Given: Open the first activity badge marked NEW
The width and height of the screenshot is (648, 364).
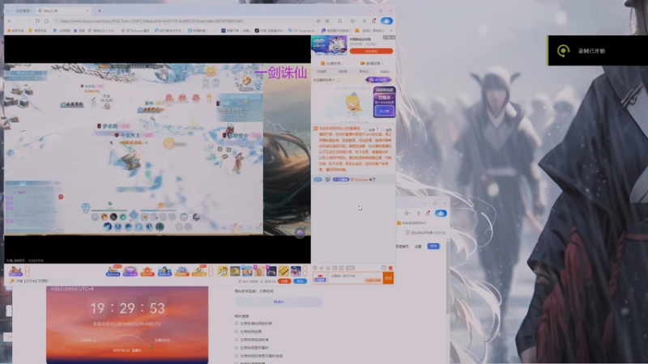Looking at the screenshot, I should pos(113,271).
